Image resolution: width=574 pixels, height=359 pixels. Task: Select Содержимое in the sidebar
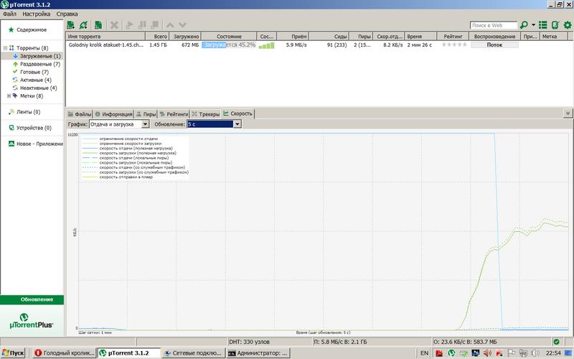(x=32, y=29)
